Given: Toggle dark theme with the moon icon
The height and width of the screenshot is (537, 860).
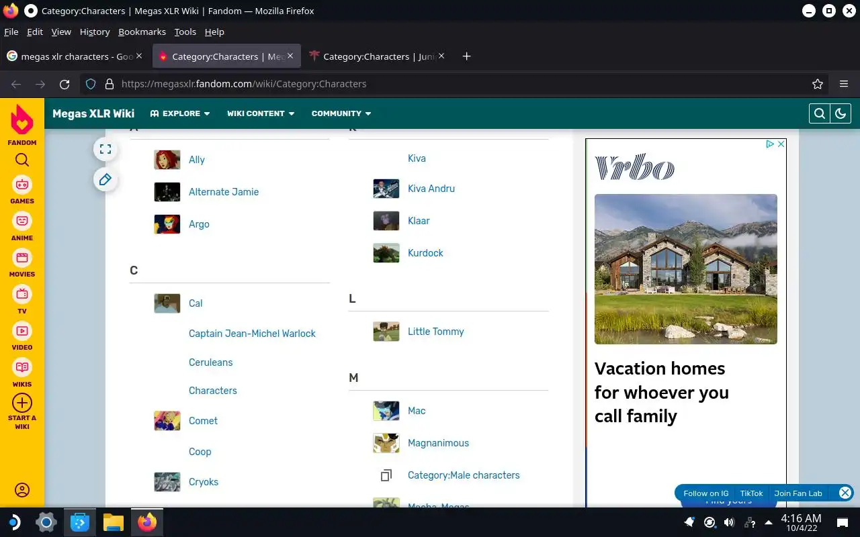Looking at the screenshot, I should tap(841, 113).
